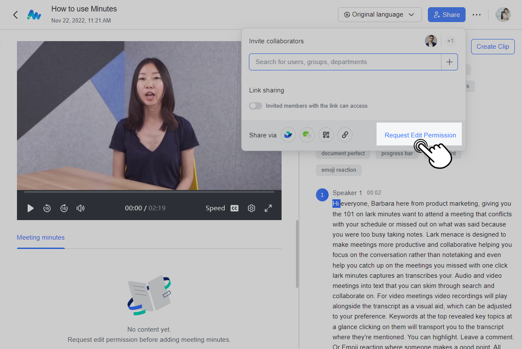This screenshot has height=349, width=522.
Task: Toggle closed captions CC icon
Action: 234,208
